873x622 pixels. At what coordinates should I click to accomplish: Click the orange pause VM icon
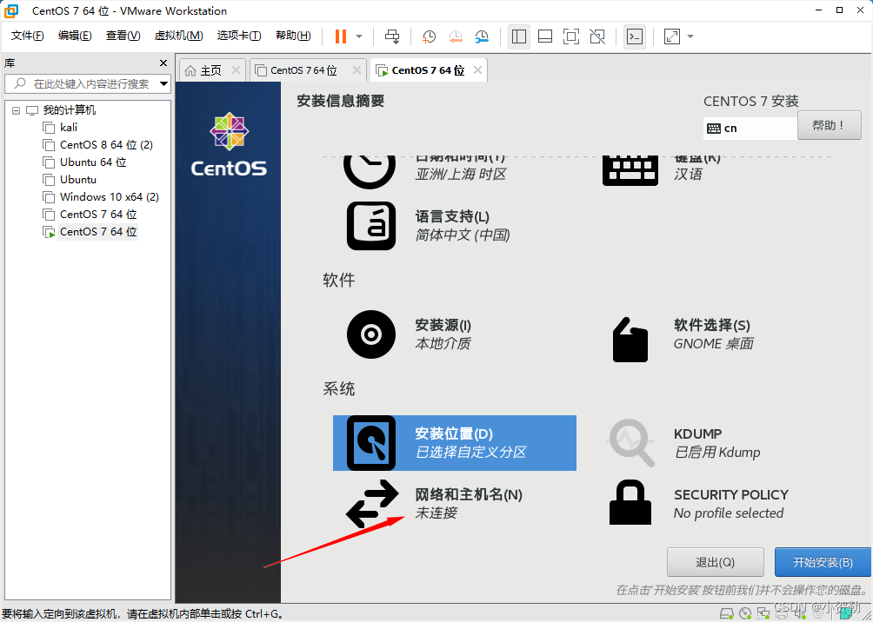341,36
